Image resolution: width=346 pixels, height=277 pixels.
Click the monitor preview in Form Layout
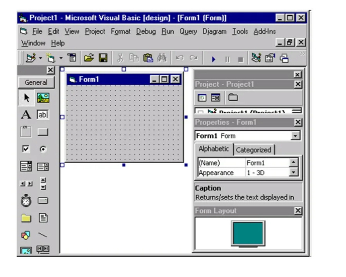pyautogui.click(x=248, y=233)
